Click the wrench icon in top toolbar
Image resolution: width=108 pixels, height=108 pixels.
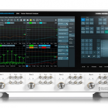pyautogui.click(x=40, y=20)
